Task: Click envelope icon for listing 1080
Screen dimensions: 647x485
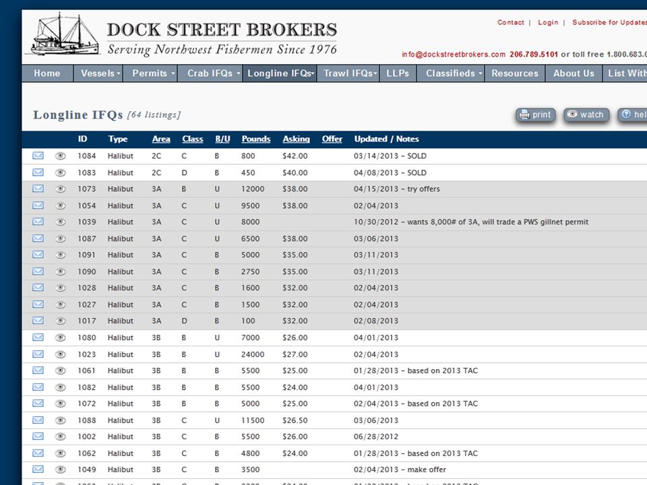Action: (x=38, y=337)
